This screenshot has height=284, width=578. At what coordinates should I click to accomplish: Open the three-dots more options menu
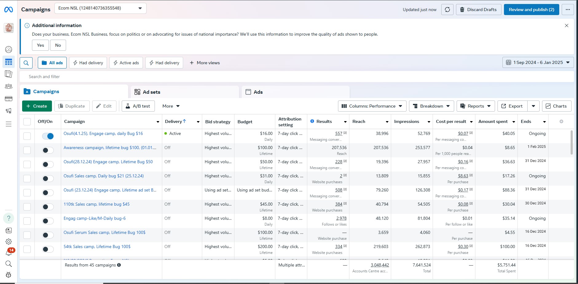point(568,10)
